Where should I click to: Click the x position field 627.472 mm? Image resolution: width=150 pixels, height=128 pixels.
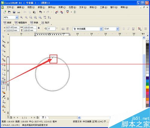point(13,27)
